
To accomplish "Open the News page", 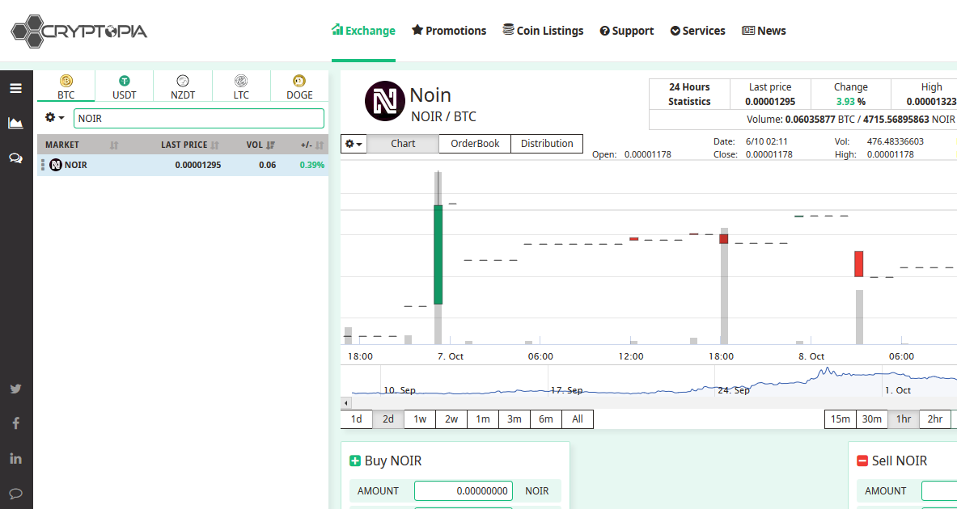I will point(764,31).
